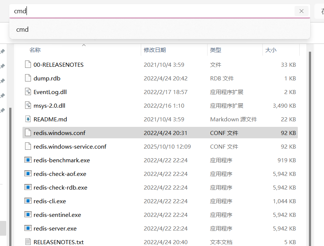Click the RELEASENOTES.txt document icon
Viewport: 324px width, 246px height.
point(28,242)
